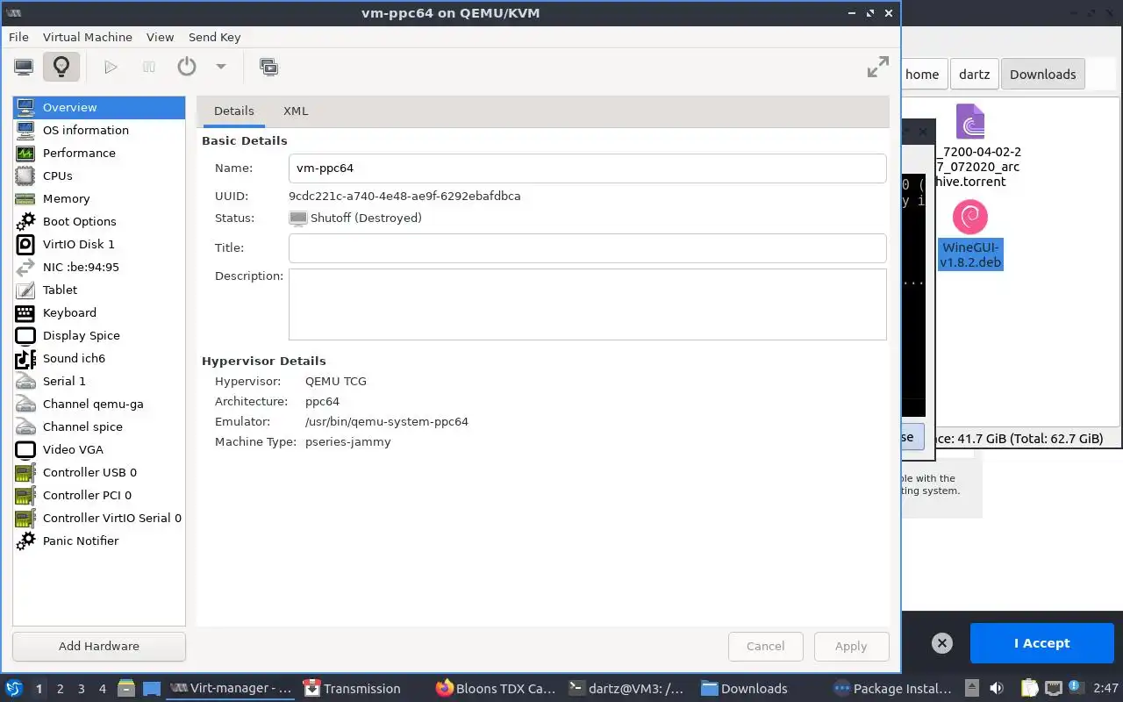Show the graphical console view icon
1123x702 pixels.
(24, 67)
